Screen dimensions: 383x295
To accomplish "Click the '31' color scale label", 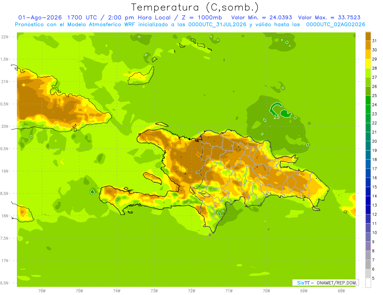I will point(375,41).
